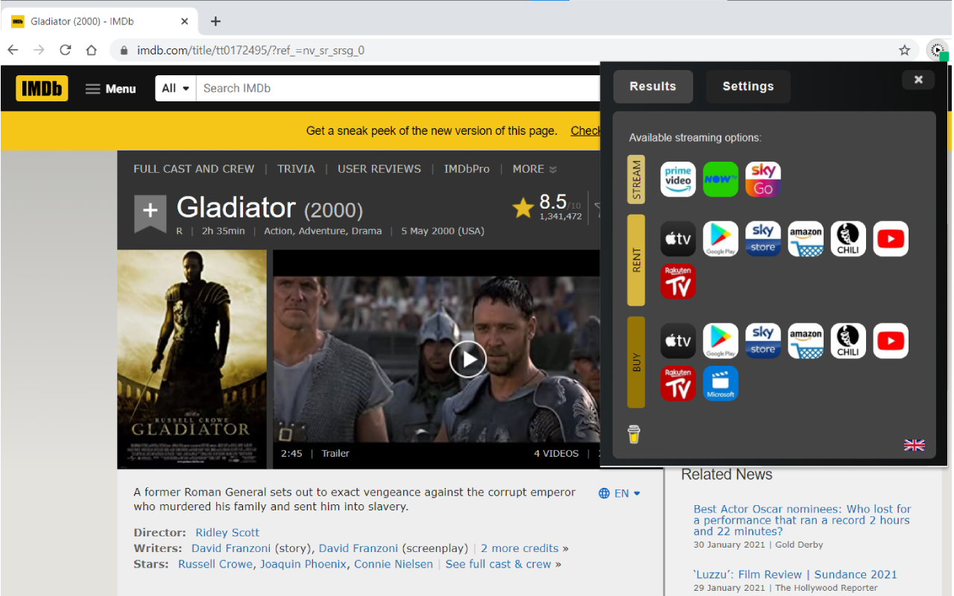Open Sky Go streaming option
The image size is (954, 596).
coord(763,180)
